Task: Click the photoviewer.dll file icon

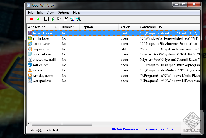Action: [30, 60]
